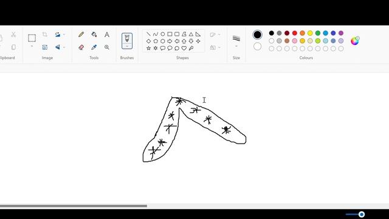The width and height of the screenshot is (389, 219).
Task: Select the Text tool
Action: pos(107,34)
